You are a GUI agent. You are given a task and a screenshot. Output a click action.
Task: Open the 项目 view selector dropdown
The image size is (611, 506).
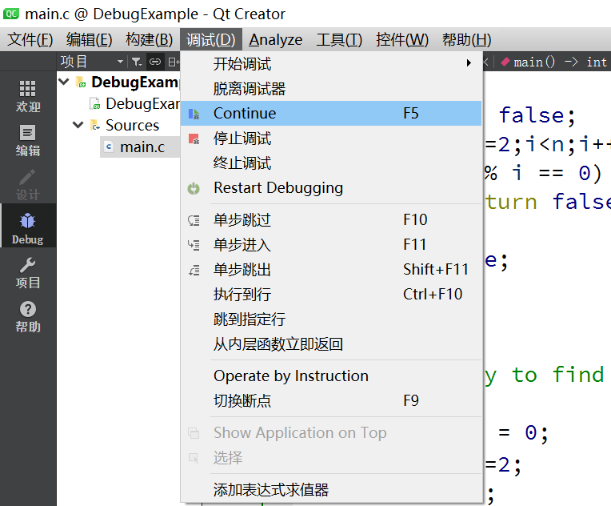tap(92, 62)
